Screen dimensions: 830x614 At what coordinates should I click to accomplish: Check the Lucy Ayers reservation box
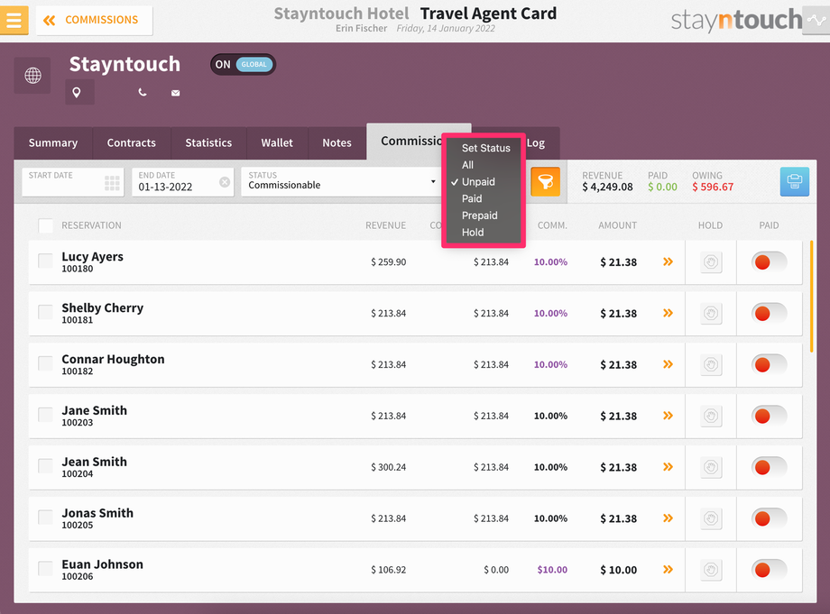tap(45, 261)
